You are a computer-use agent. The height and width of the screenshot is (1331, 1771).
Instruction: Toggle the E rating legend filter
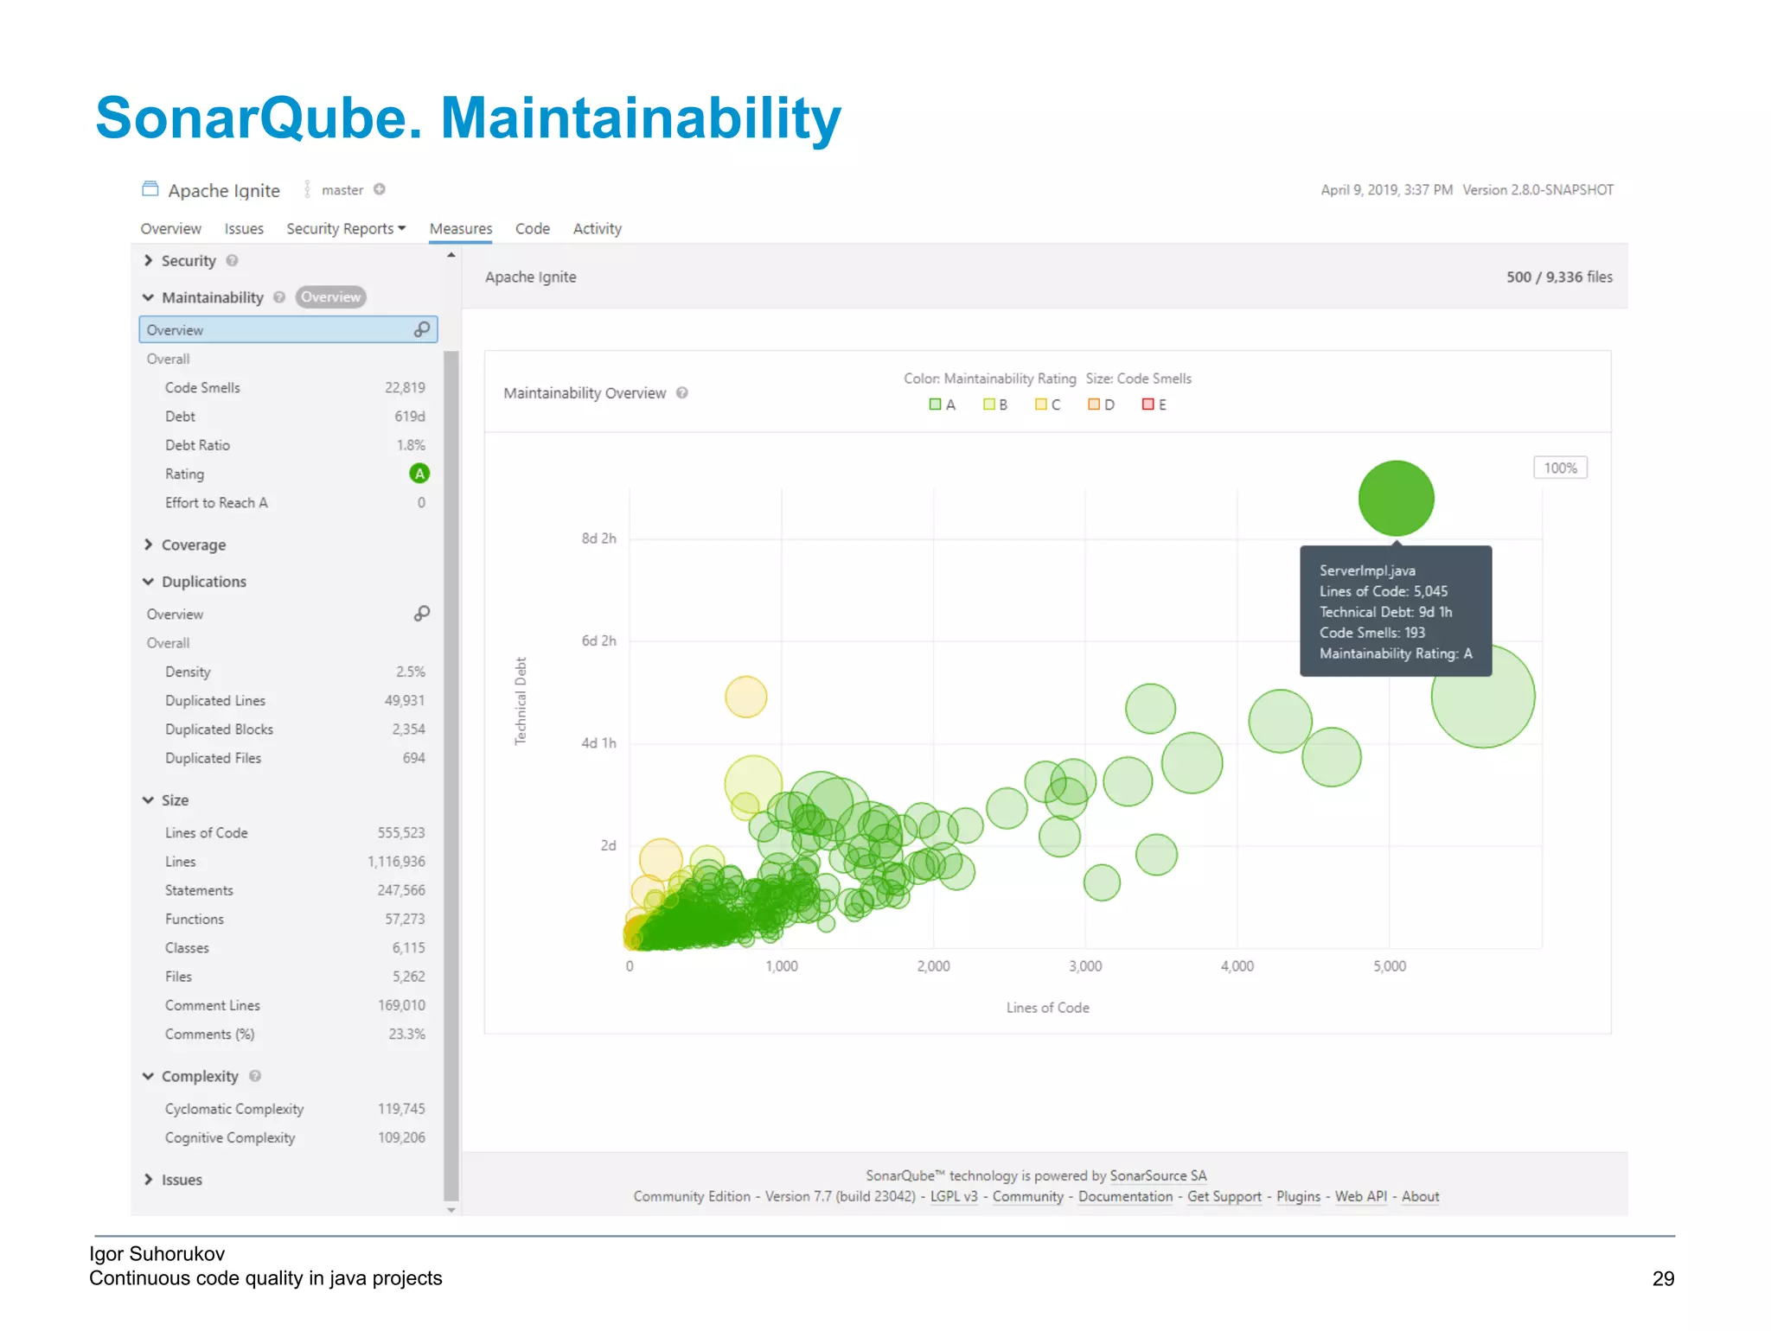coord(1154,404)
